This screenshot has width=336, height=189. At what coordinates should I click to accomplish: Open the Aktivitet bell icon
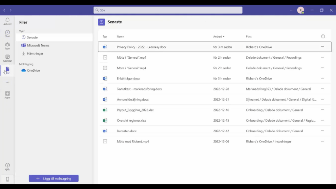(7, 21)
